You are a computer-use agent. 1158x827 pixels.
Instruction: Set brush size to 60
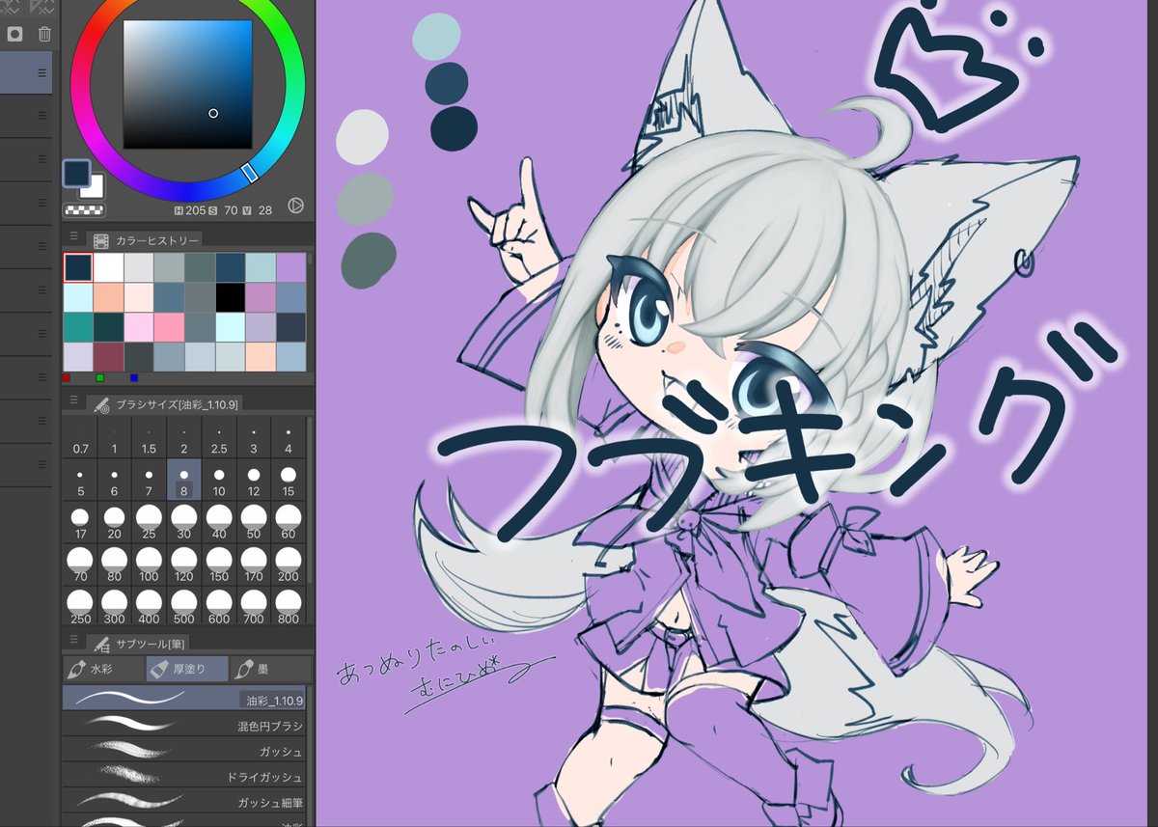pos(288,524)
